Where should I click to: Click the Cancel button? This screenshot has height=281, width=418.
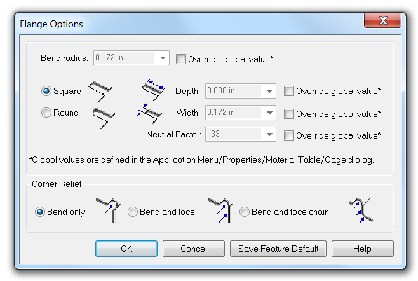pyautogui.click(x=194, y=249)
